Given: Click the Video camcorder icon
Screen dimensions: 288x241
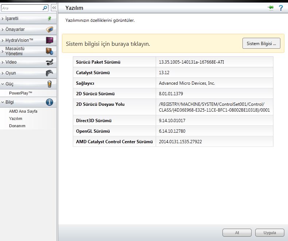Looking at the screenshot, I should (x=50, y=62).
